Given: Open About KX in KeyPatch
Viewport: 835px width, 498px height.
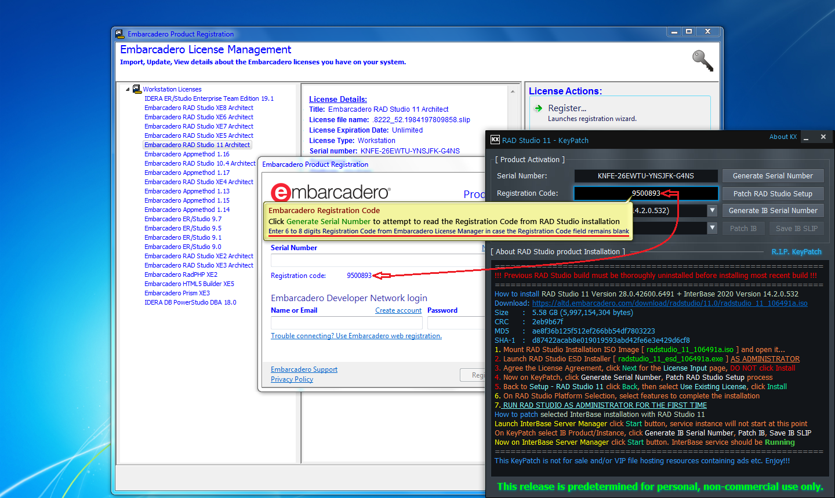Looking at the screenshot, I should click(x=783, y=137).
